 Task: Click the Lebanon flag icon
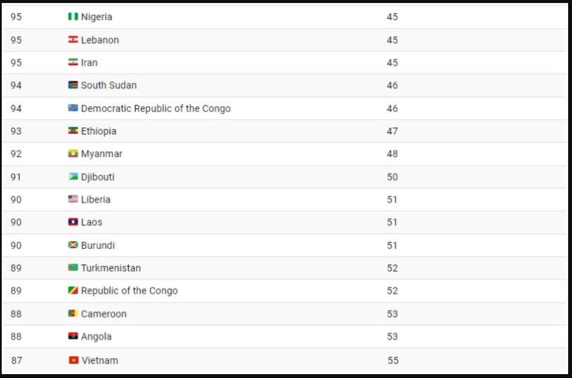(73, 40)
